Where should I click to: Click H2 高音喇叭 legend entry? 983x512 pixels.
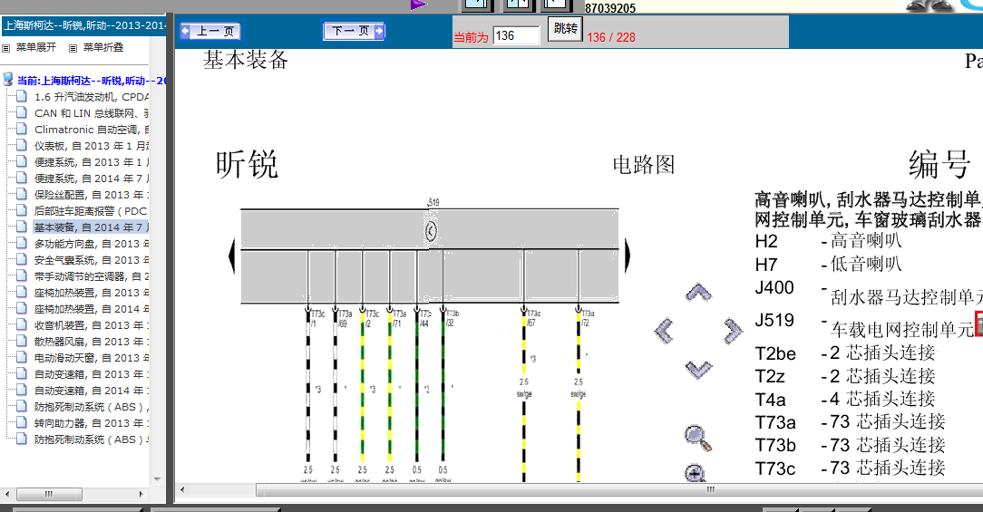[x=829, y=241]
